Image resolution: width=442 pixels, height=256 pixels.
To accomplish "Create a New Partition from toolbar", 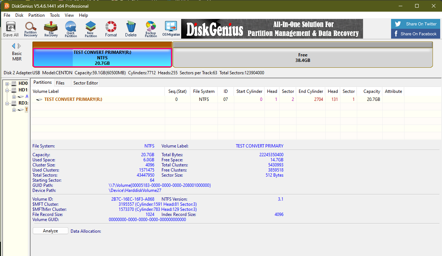I will 91,29.
